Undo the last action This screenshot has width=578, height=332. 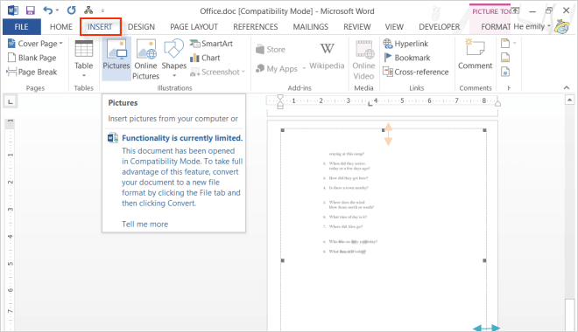tap(47, 10)
